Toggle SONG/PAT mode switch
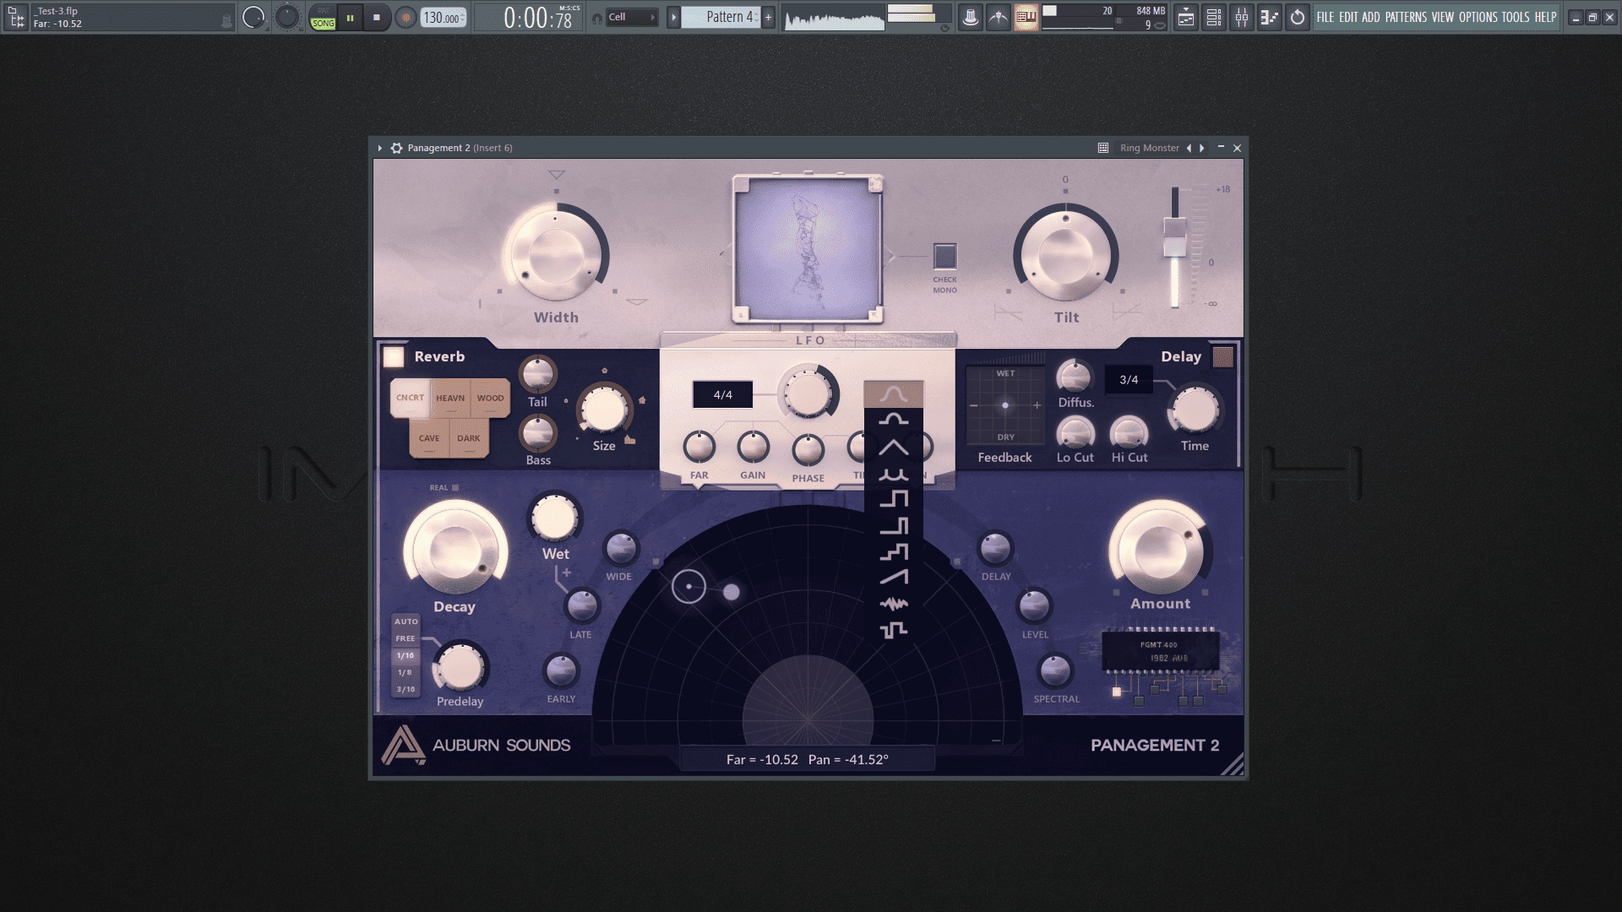 [x=323, y=18]
